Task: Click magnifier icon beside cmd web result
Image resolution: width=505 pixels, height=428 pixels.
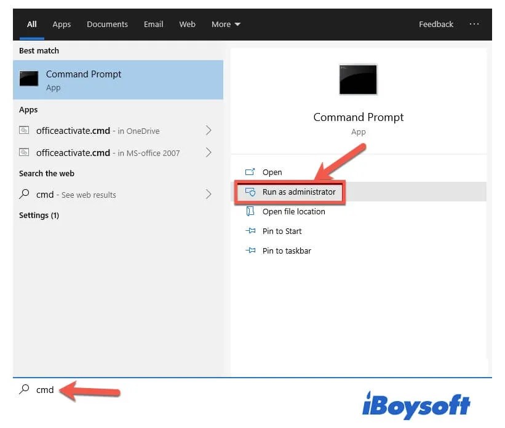Action: pos(24,193)
